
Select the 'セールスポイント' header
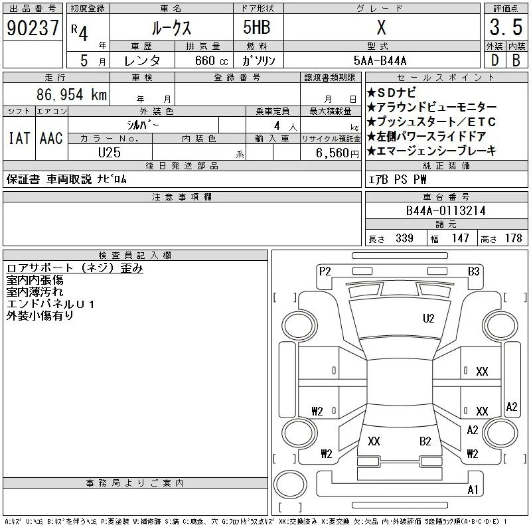tap(446, 78)
